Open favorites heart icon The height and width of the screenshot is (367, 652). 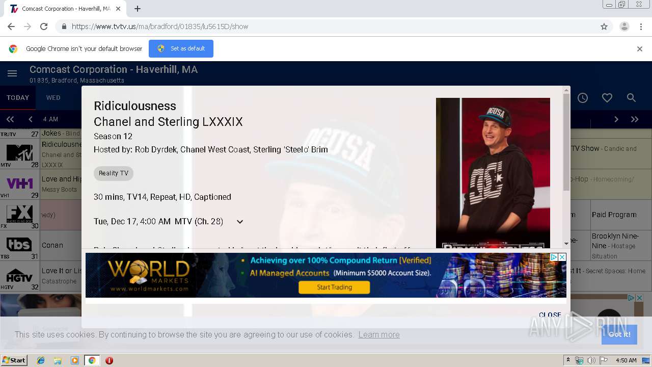(607, 98)
